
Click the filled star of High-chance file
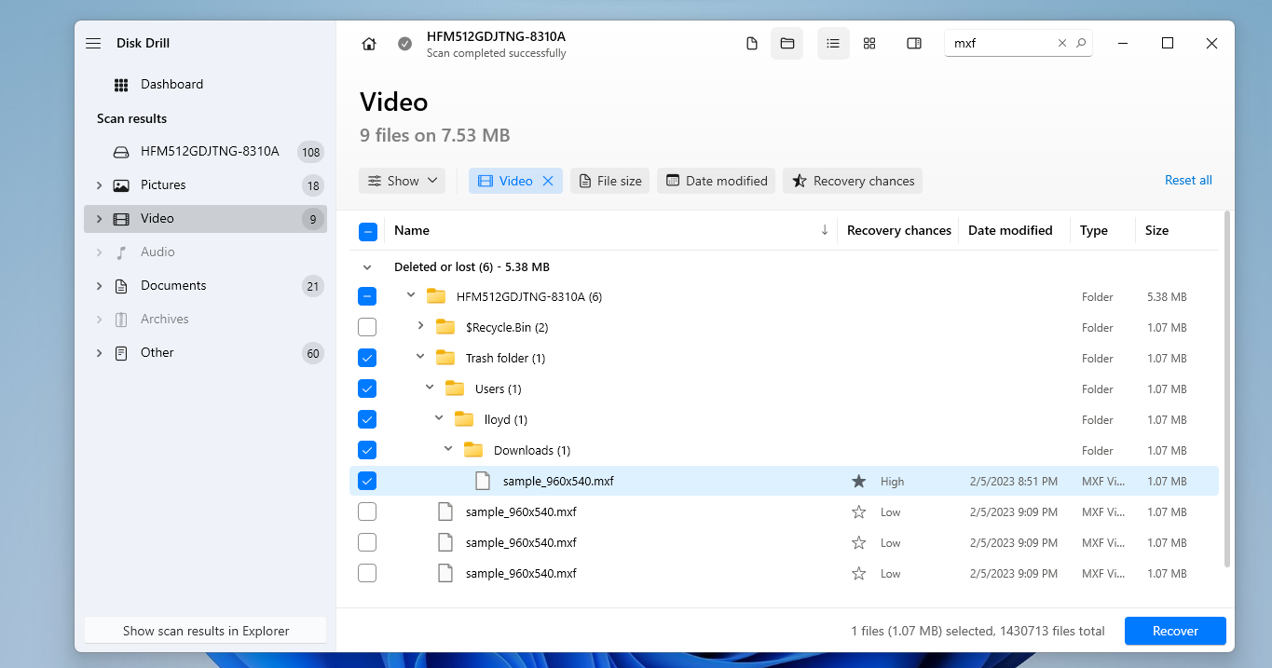pos(859,482)
